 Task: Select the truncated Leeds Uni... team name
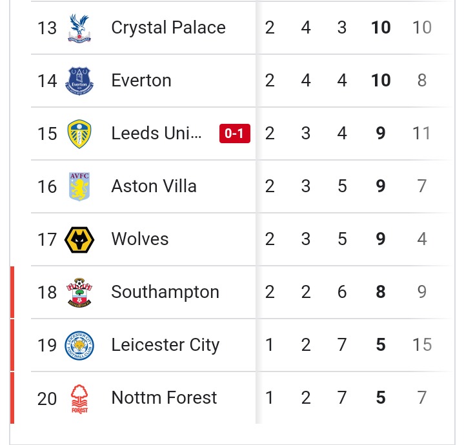point(156,133)
